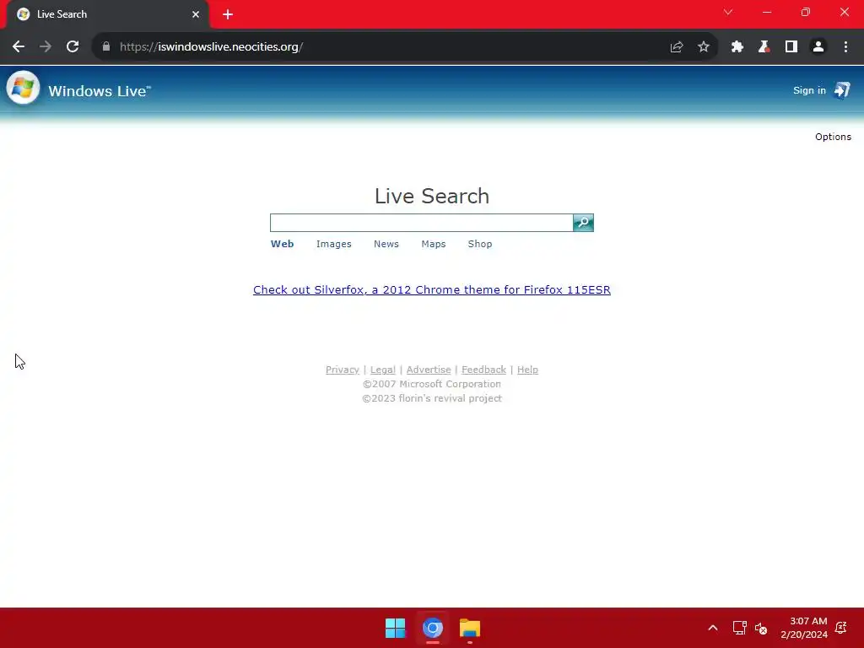This screenshot has width=864, height=648.
Task: Click into the Live Search text box
Action: (422, 223)
